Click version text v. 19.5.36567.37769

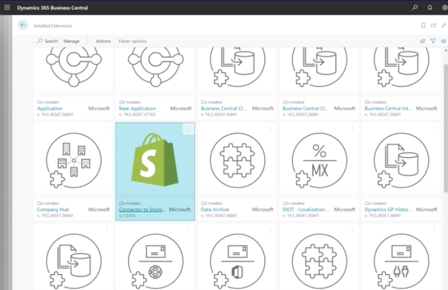[x=137, y=114]
